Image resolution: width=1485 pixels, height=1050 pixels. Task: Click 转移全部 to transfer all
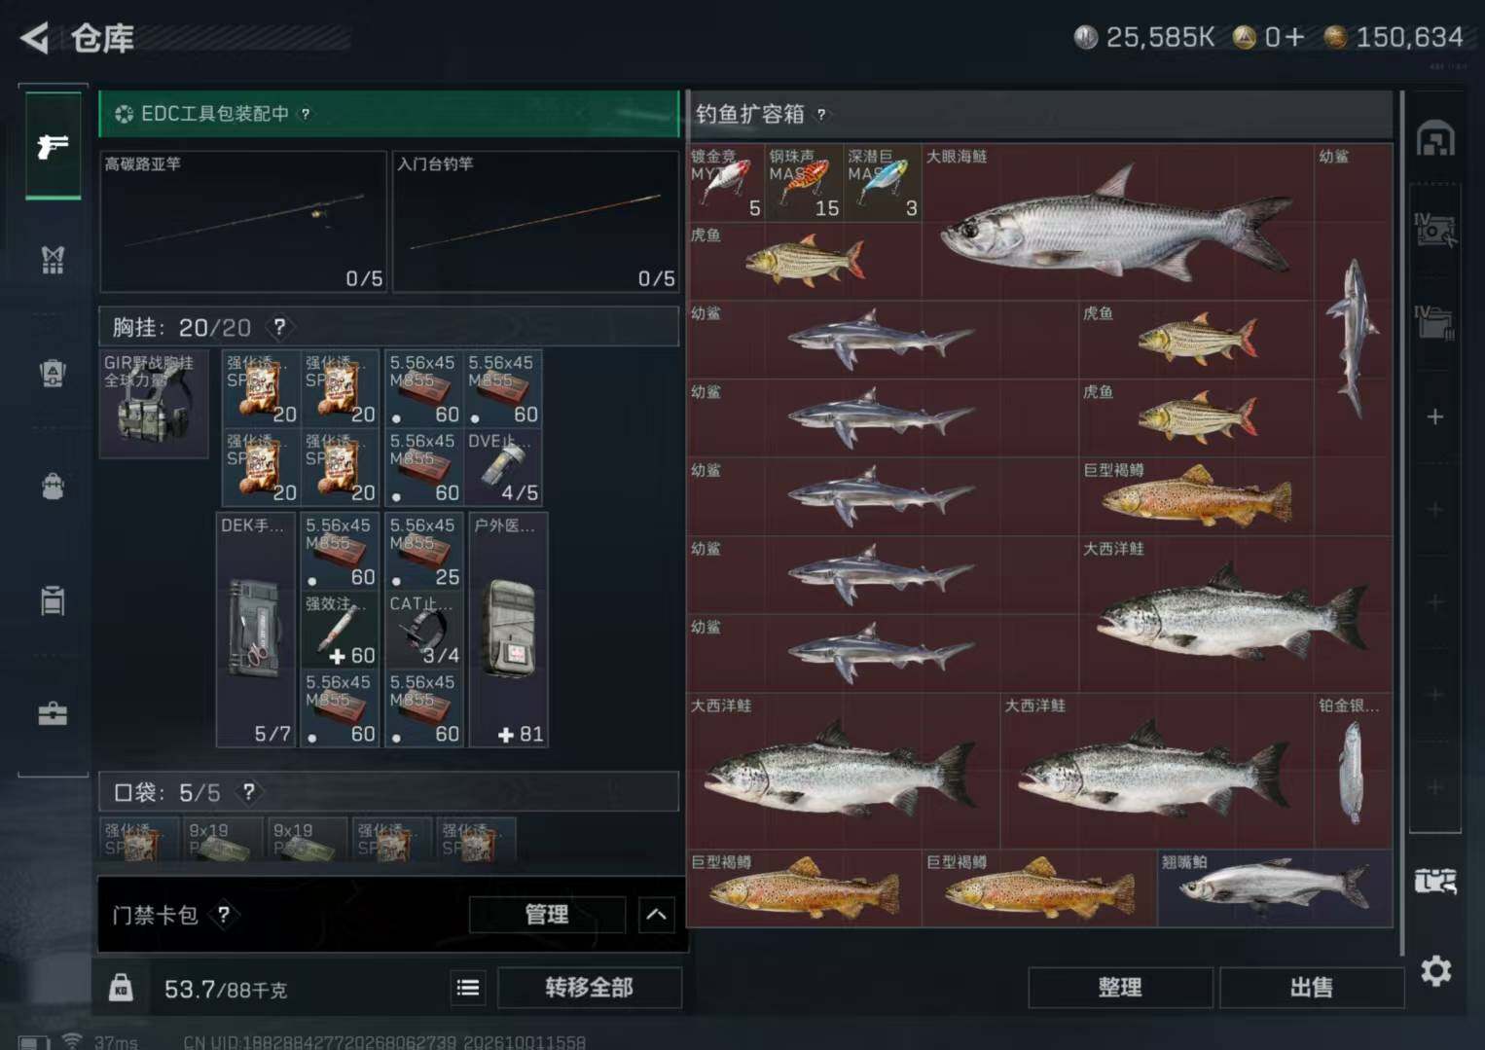click(x=590, y=988)
